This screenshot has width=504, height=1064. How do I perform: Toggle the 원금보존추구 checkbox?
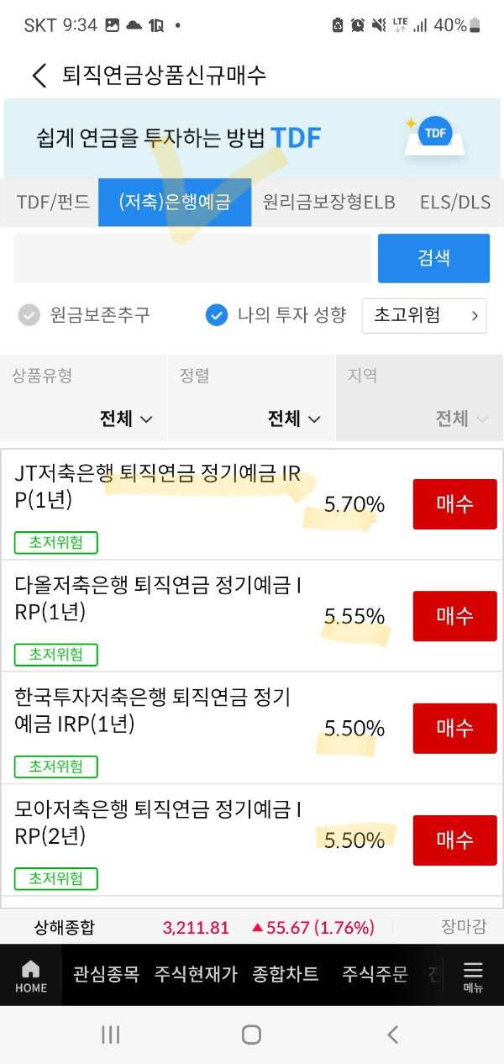tap(30, 315)
